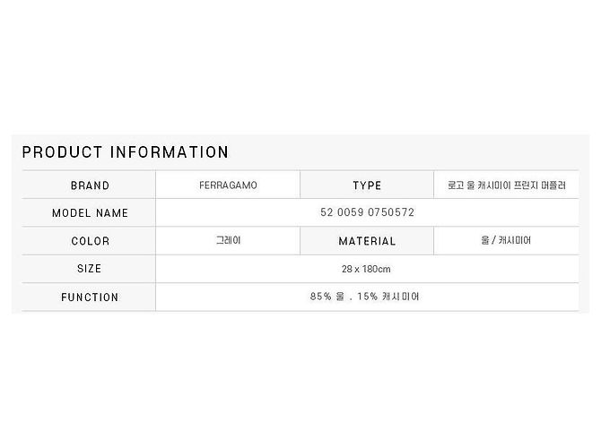The image size is (601, 448).
Task: Select the MODEL NAME label cell
Action: pyautogui.click(x=89, y=212)
